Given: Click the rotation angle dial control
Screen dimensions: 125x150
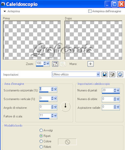Looking at the screenshot, I should pos(65,107).
